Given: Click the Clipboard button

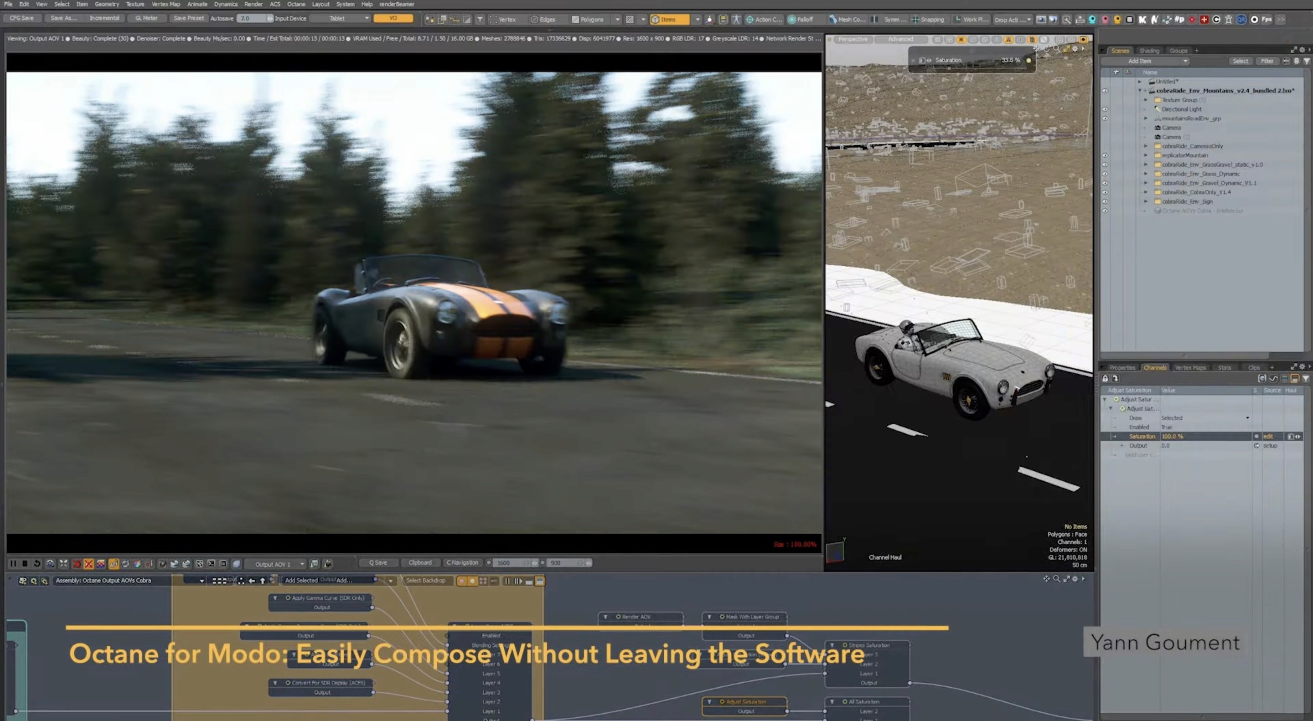Looking at the screenshot, I should [419, 562].
